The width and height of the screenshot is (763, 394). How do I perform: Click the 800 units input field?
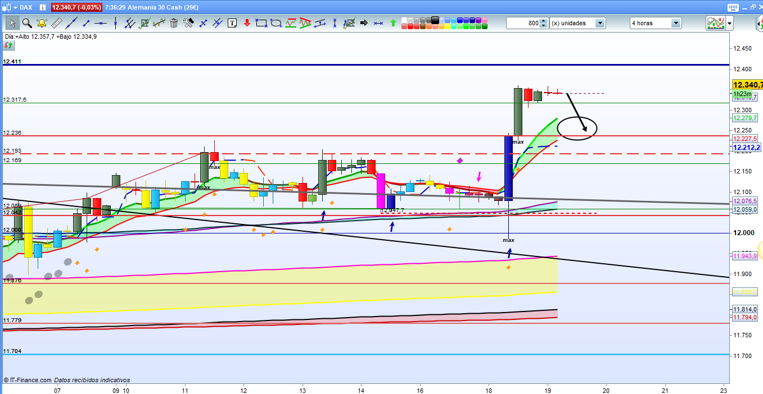click(x=522, y=23)
